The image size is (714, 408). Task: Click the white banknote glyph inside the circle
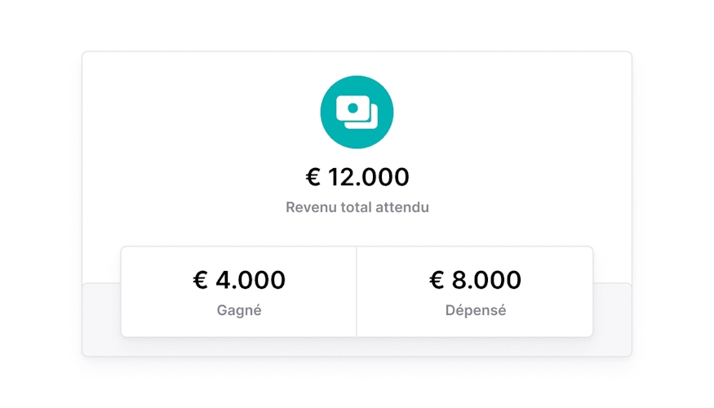[x=357, y=113]
